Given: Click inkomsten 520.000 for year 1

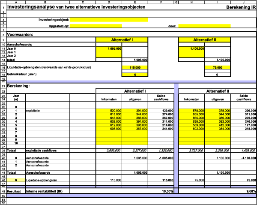Looking at the screenshot, I should coord(109,111).
